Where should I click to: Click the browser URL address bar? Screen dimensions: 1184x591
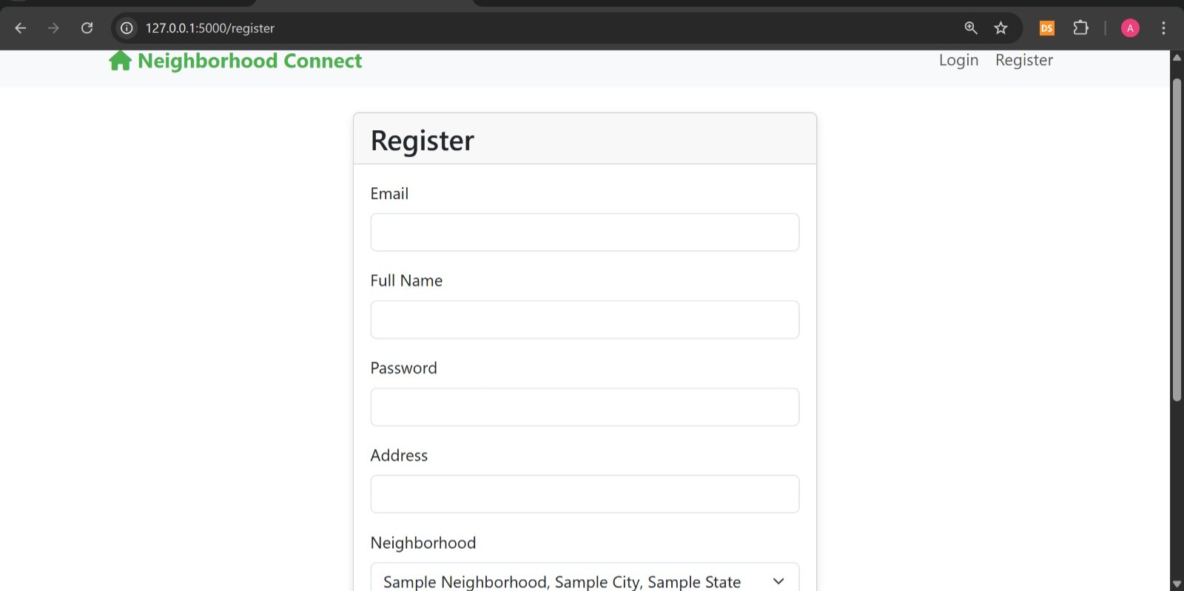(x=548, y=28)
